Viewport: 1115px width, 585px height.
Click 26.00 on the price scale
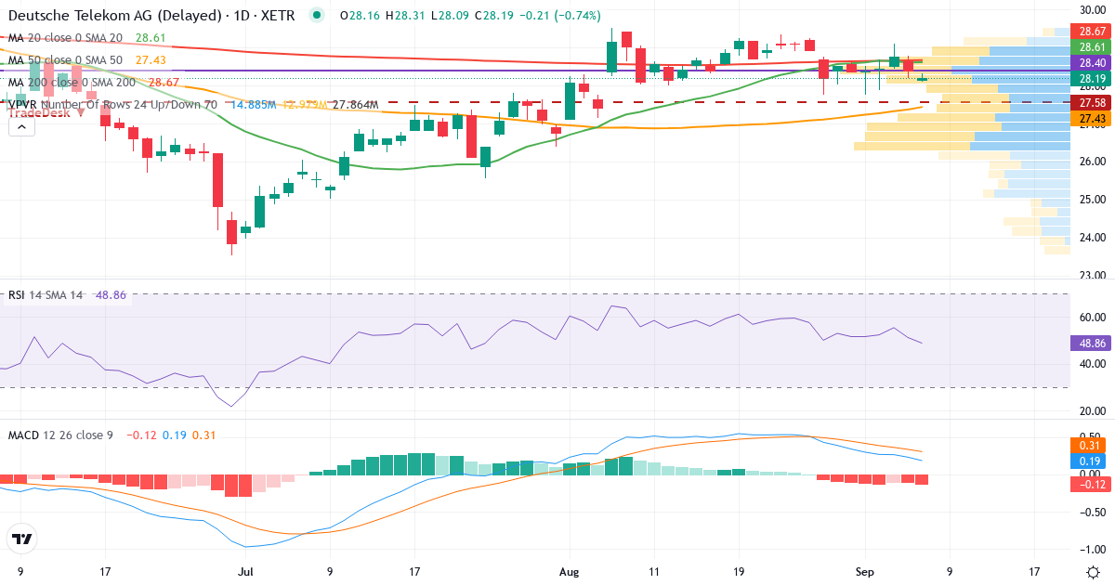1092,162
